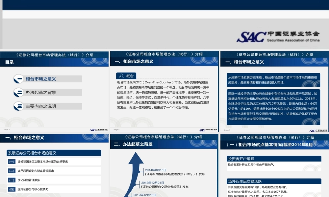Select the row 建设我国多层次资本市场体系的必然要求
329x197 pixels.
pos(54,162)
